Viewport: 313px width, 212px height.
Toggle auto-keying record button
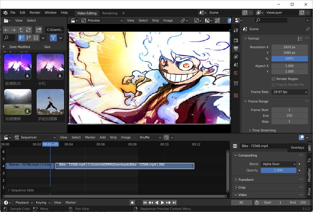pos(132,203)
